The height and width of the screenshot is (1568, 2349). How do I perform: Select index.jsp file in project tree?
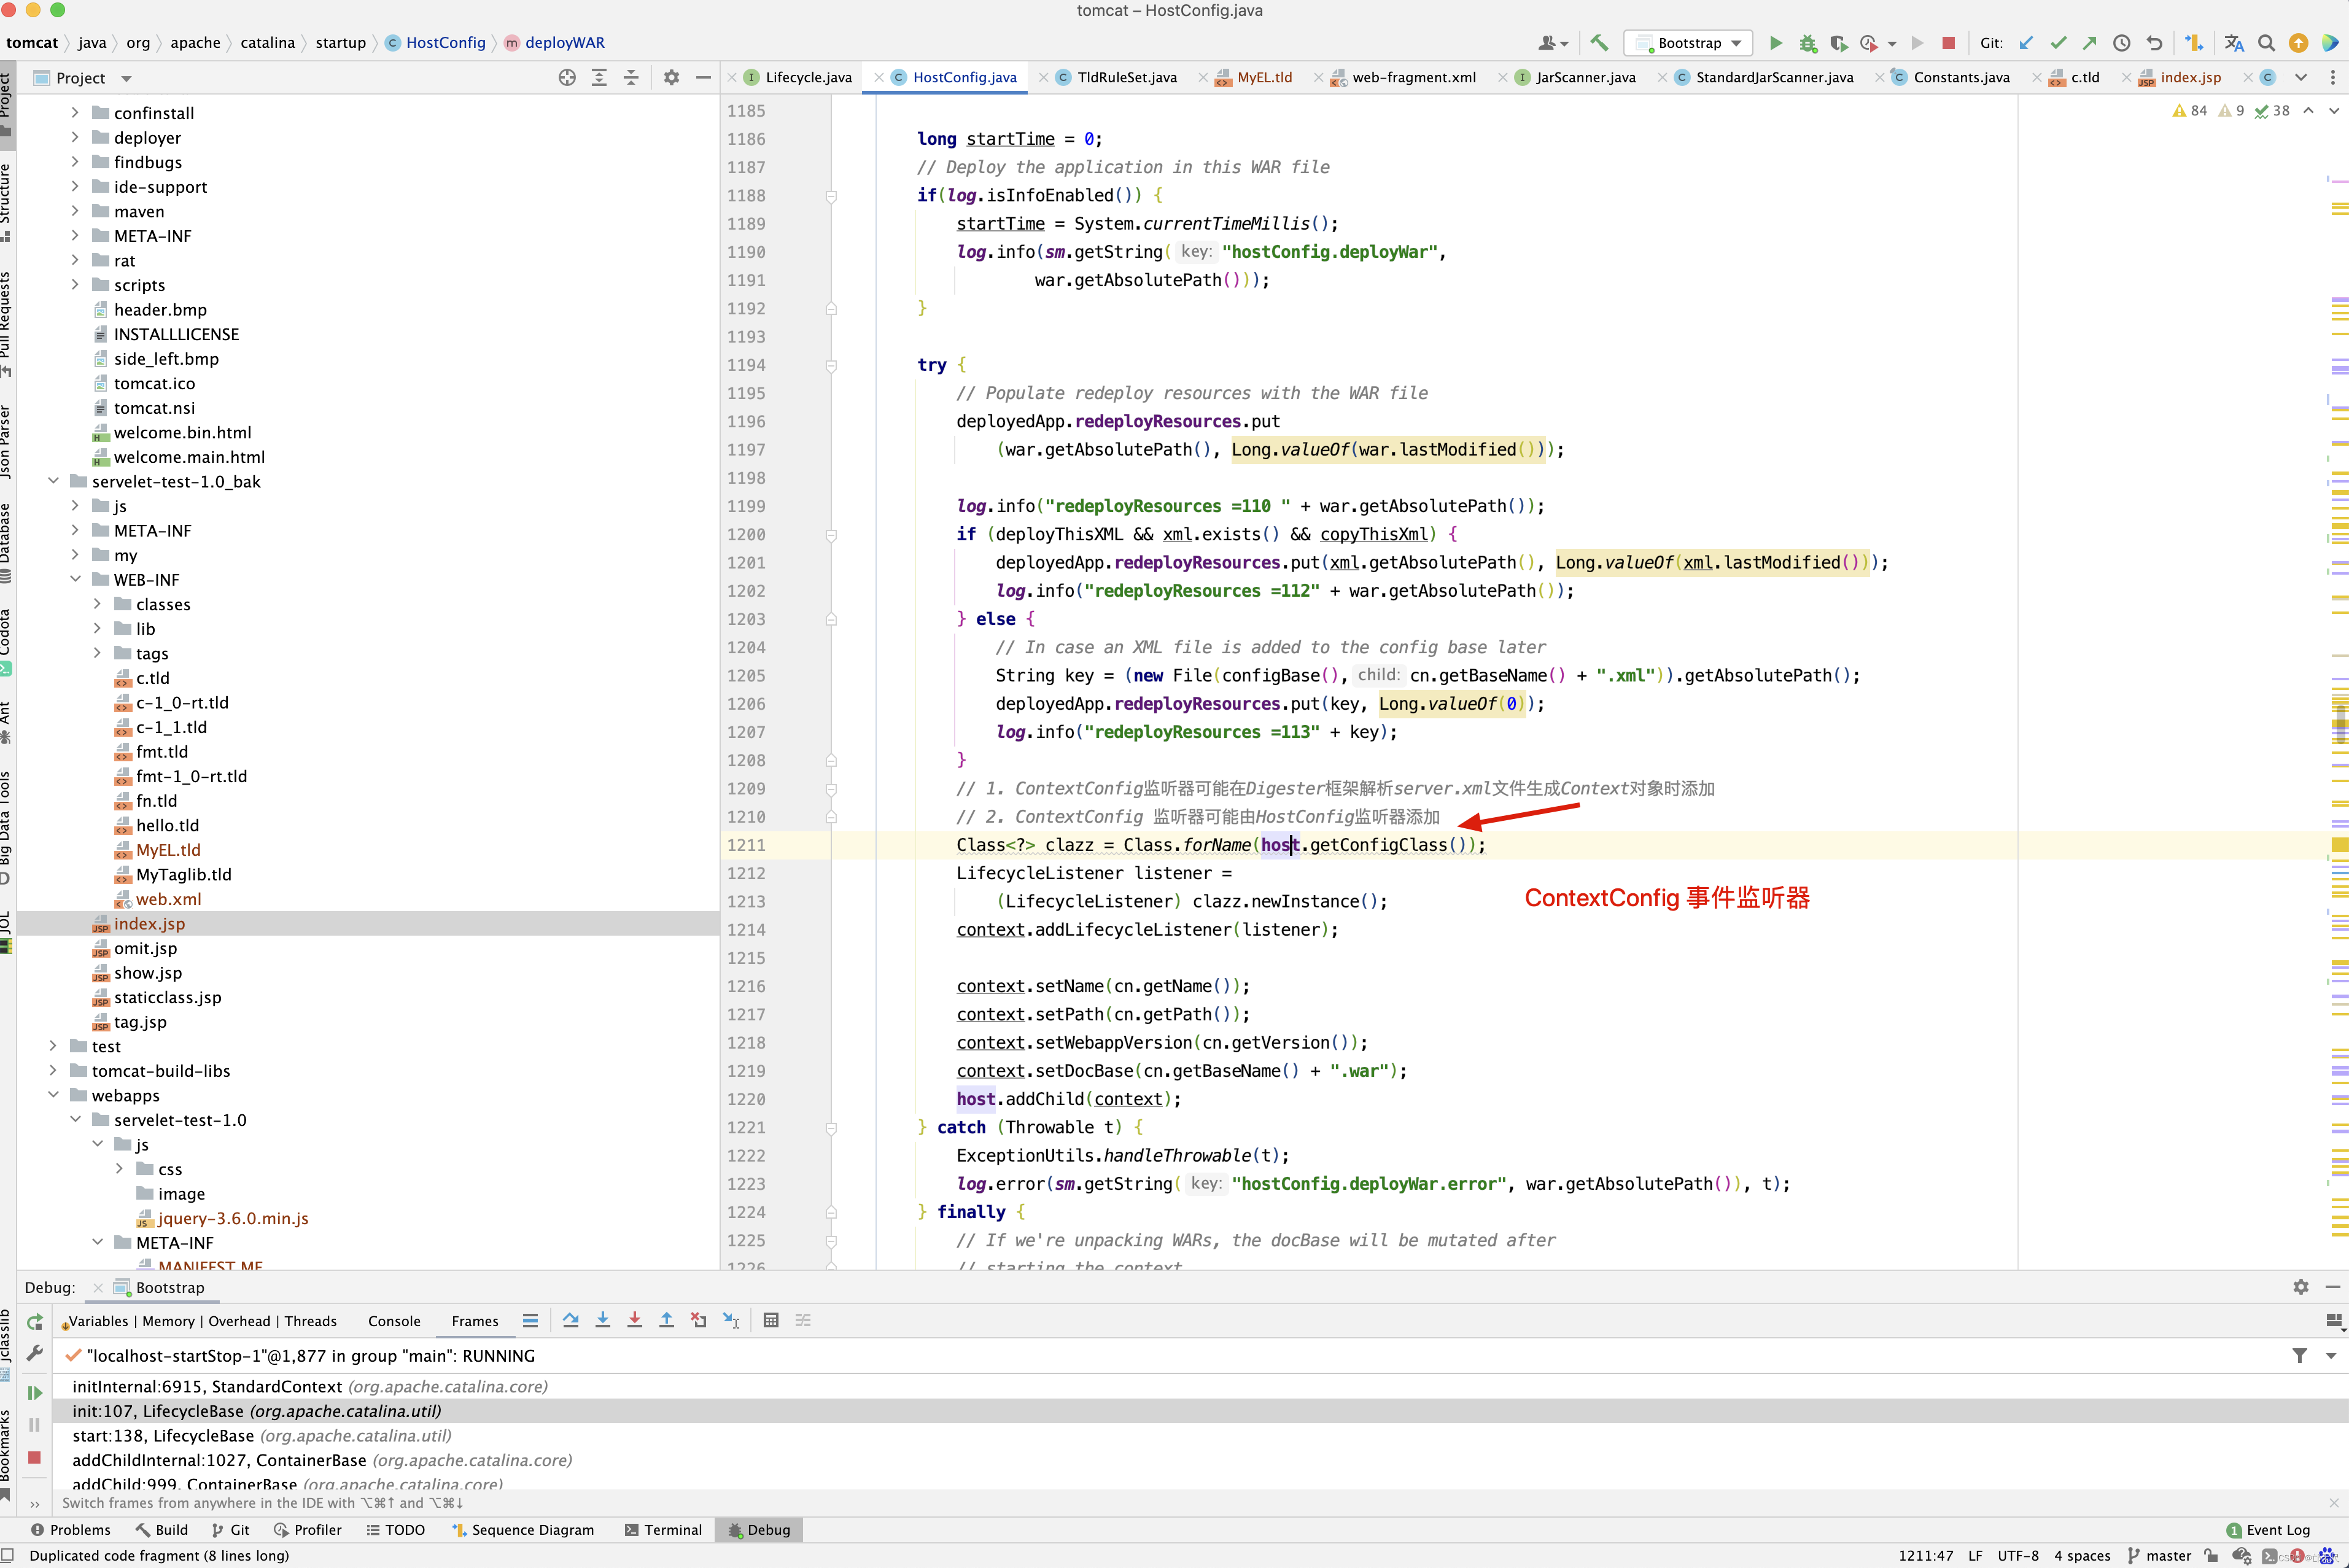(x=368, y=924)
